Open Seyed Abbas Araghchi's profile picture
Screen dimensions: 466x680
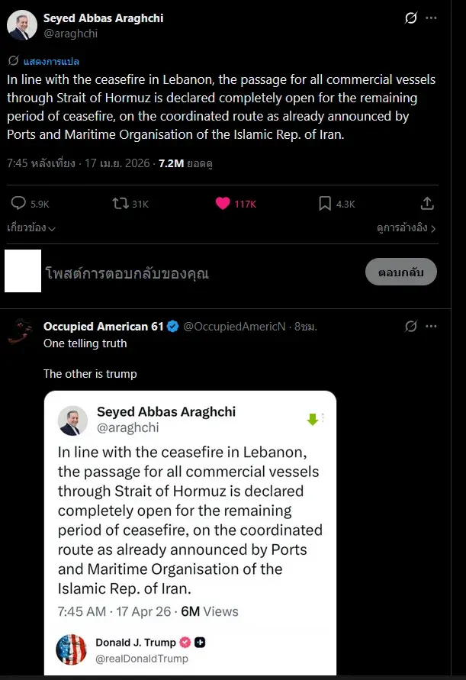pyautogui.click(x=22, y=25)
